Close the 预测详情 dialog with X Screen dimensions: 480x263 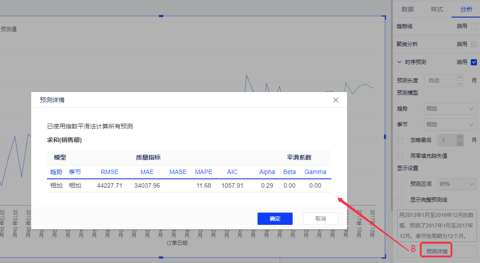coord(336,100)
